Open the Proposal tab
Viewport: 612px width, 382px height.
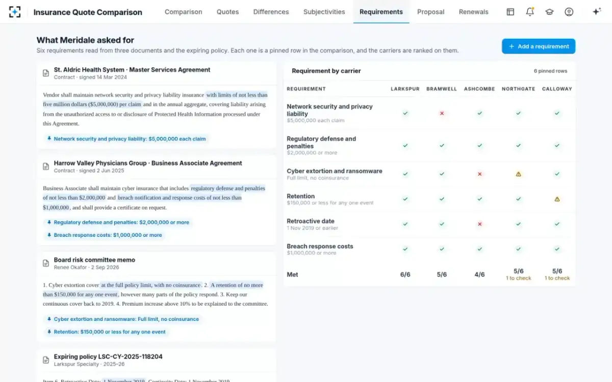click(x=430, y=12)
